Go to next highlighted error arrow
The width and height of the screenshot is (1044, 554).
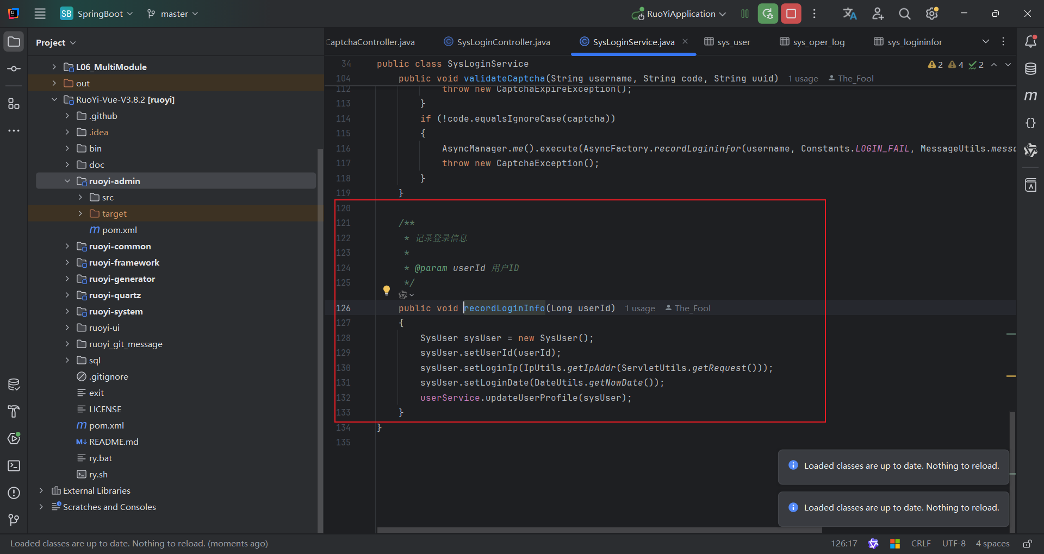(1008, 65)
